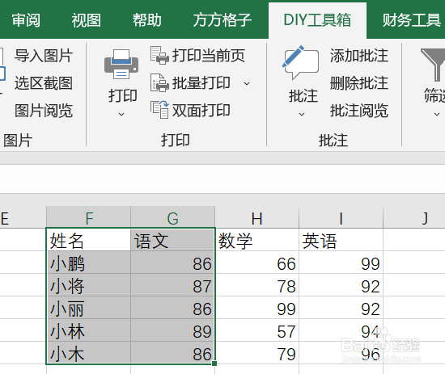Click 小丽's 数学 score 99
This screenshot has width=445, height=374.
point(256,308)
